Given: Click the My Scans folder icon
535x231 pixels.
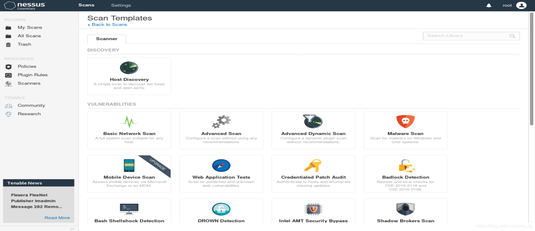Looking at the screenshot, I should [x=8, y=28].
